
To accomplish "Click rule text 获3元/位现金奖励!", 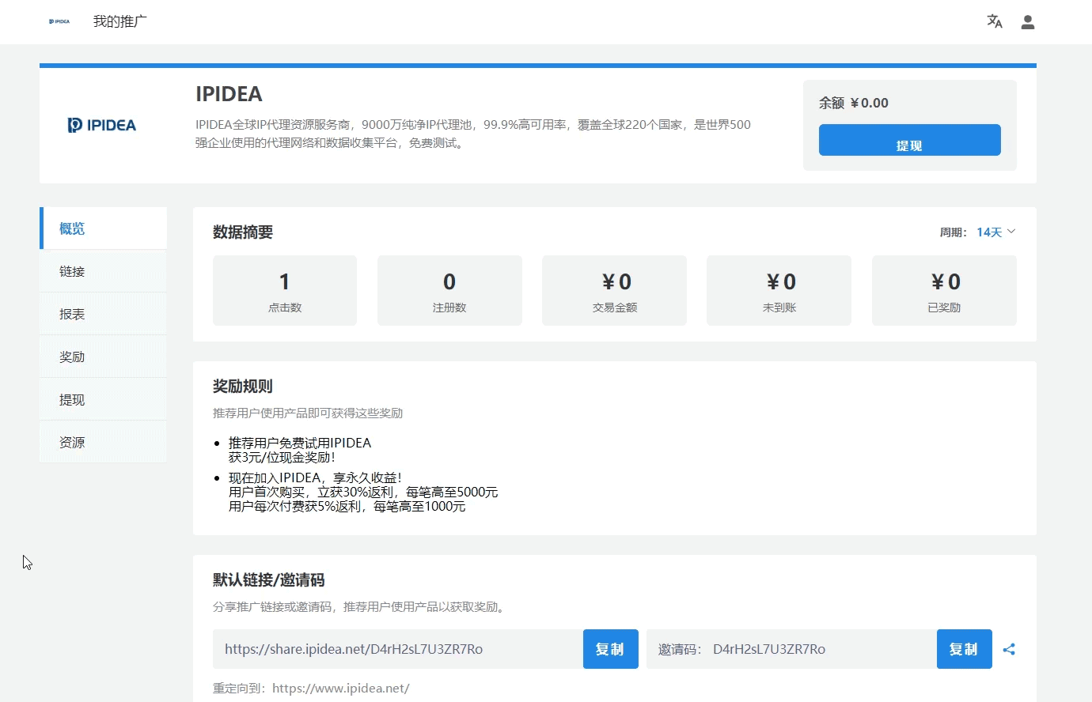I will 282,457.
